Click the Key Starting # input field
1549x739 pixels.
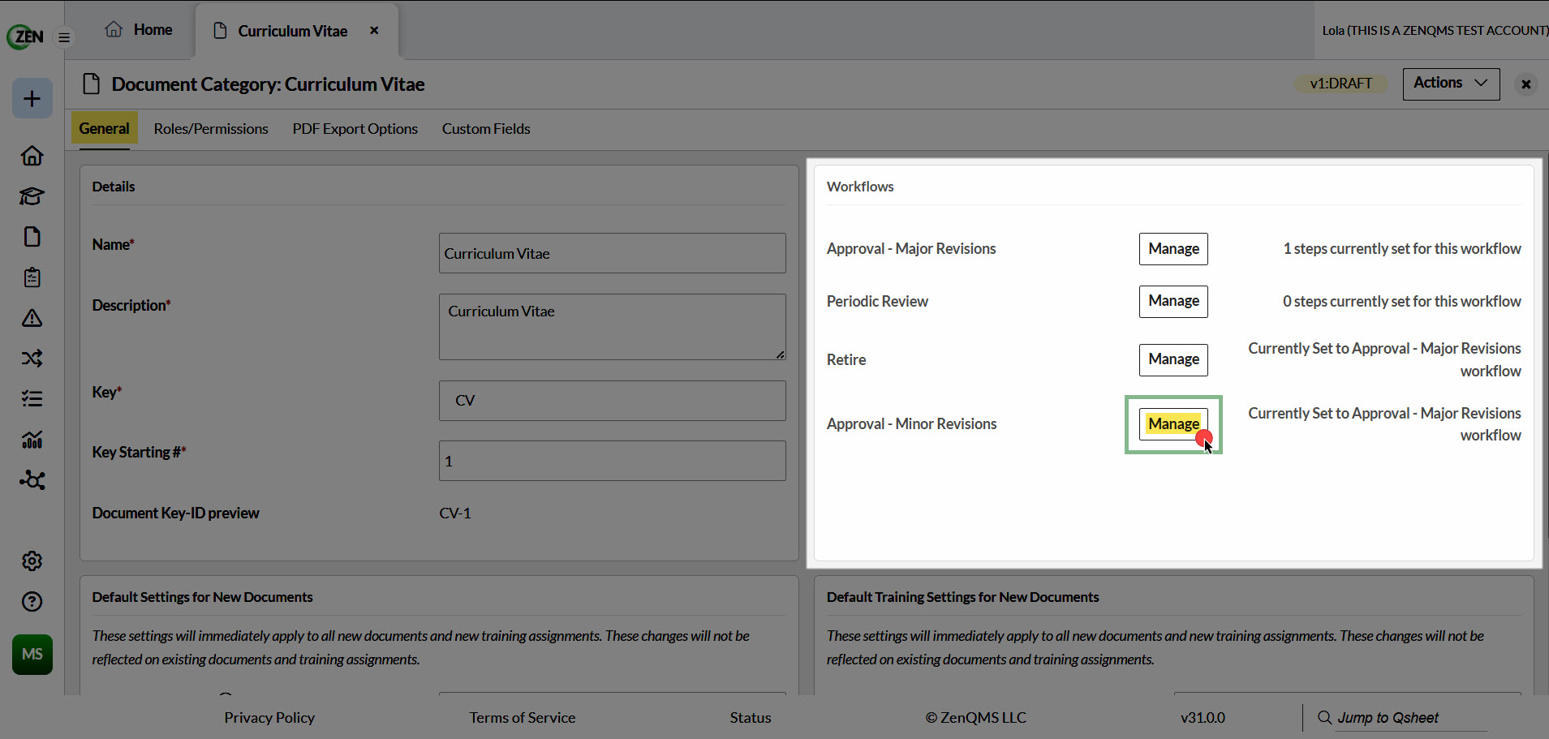pyautogui.click(x=612, y=461)
